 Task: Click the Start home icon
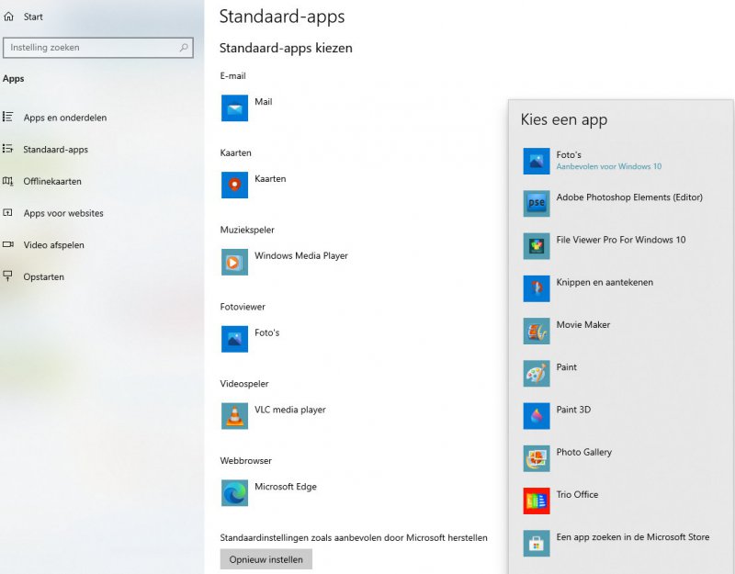pyautogui.click(x=8, y=17)
